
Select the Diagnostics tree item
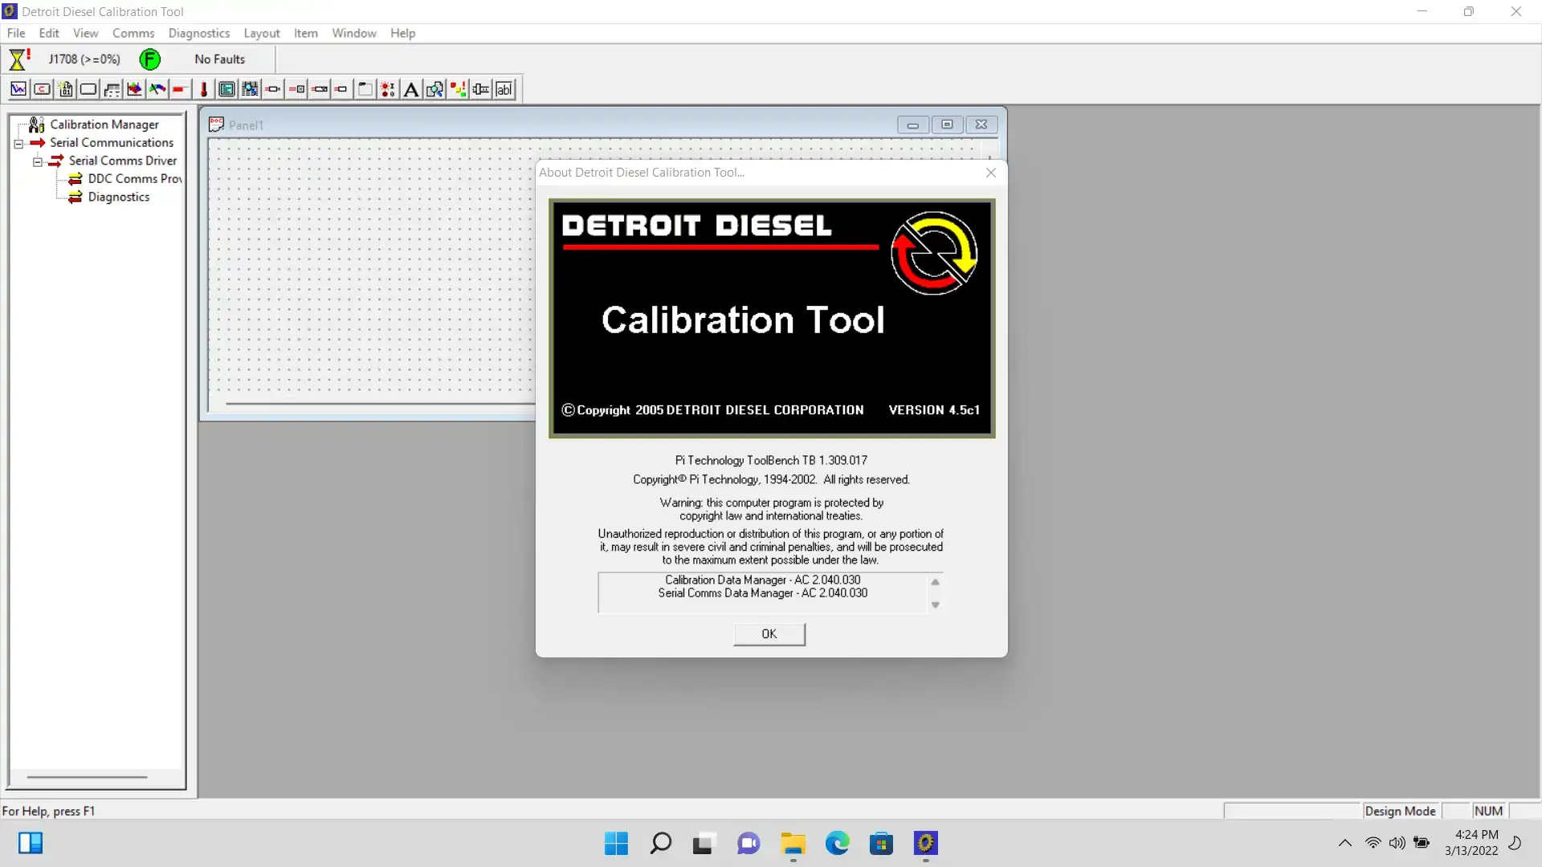pos(119,197)
